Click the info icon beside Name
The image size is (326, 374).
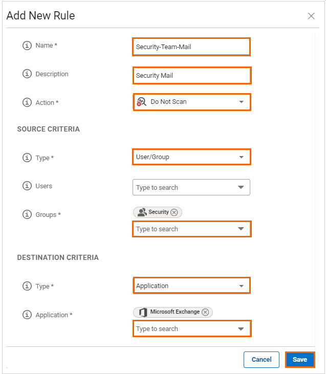point(27,46)
